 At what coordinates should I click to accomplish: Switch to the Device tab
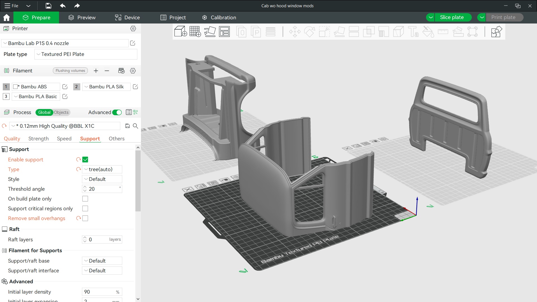pyautogui.click(x=127, y=18)
